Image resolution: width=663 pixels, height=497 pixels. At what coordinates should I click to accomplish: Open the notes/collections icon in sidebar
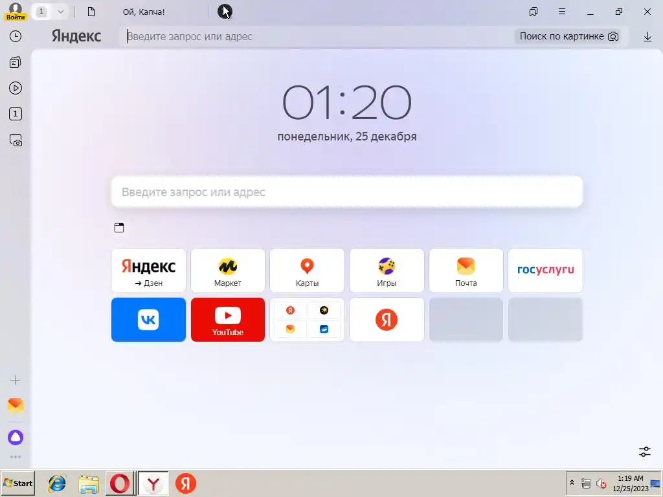point(16,63)
